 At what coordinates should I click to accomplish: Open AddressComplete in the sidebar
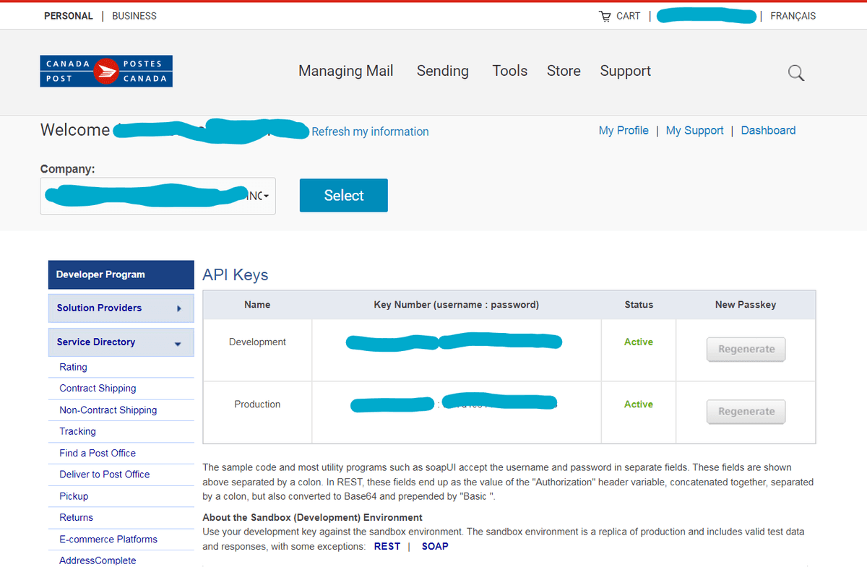pyautogui.click(x=98, y=560)
